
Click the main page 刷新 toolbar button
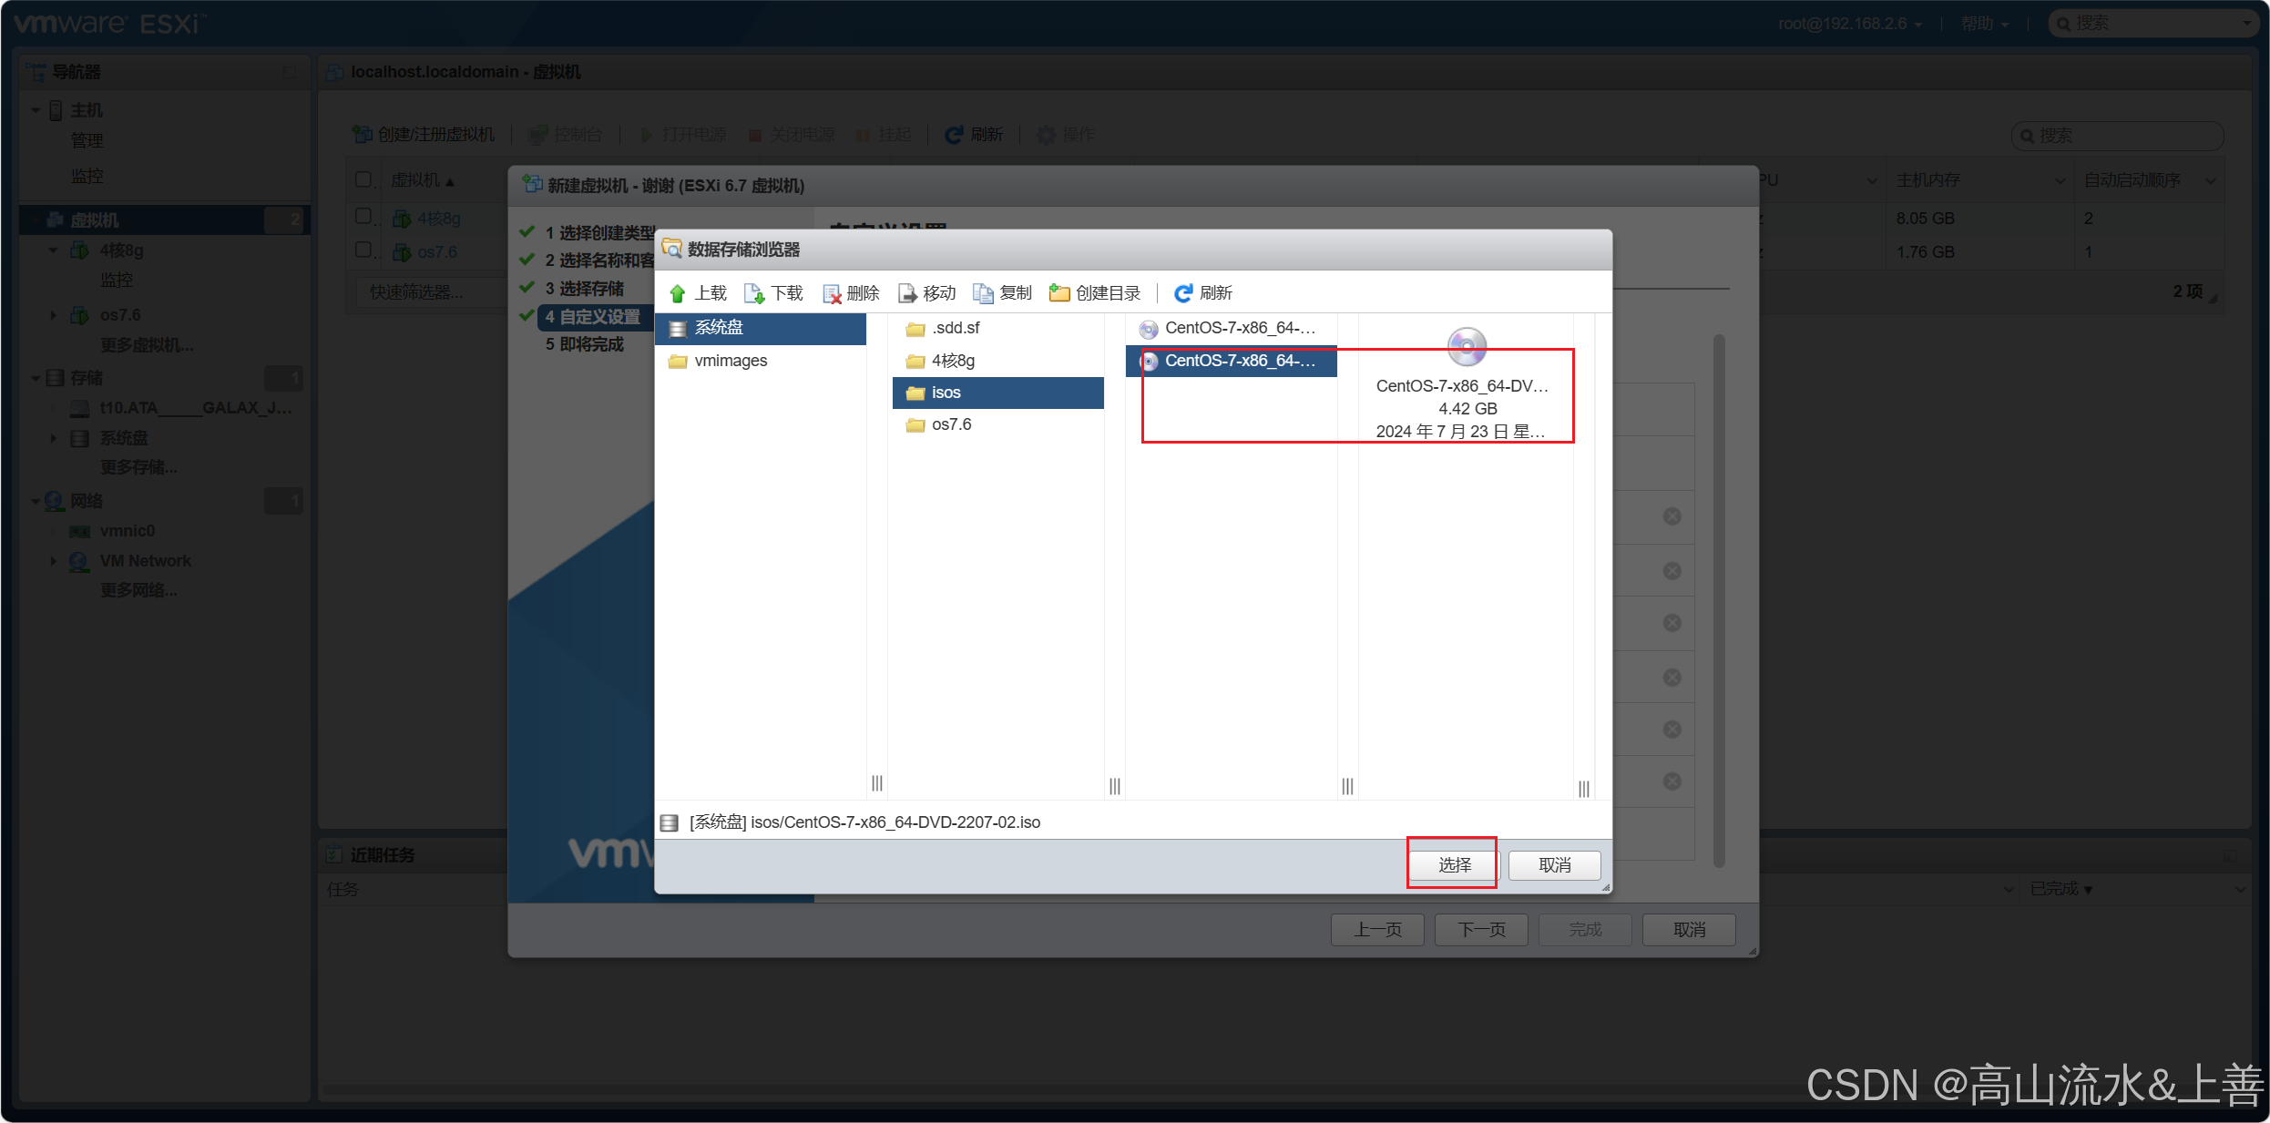tap(974, 135)
